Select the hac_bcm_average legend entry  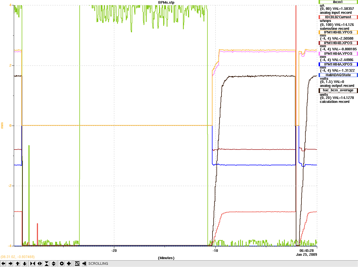(338, 90)
